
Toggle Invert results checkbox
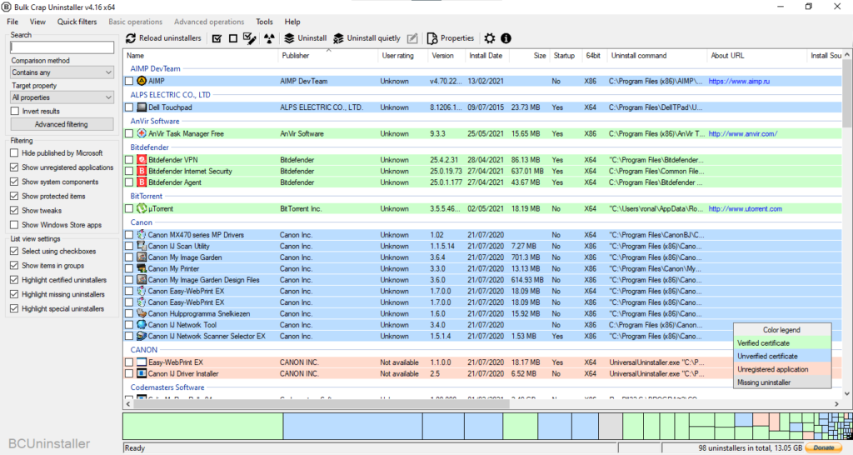pyautogui.click(x=15, y=111)
